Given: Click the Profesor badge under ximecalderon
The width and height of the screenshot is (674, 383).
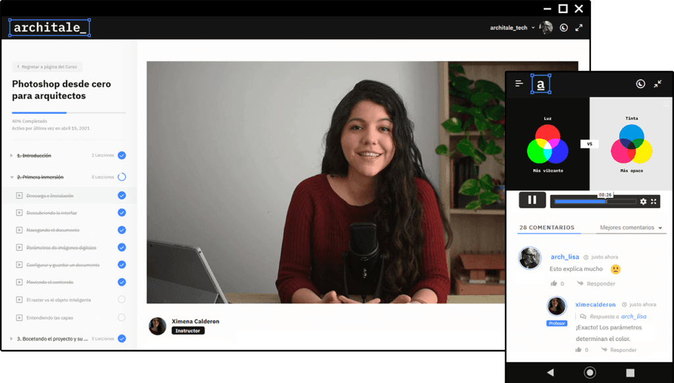Looking at the screenshot, I should tap(557, 323).
